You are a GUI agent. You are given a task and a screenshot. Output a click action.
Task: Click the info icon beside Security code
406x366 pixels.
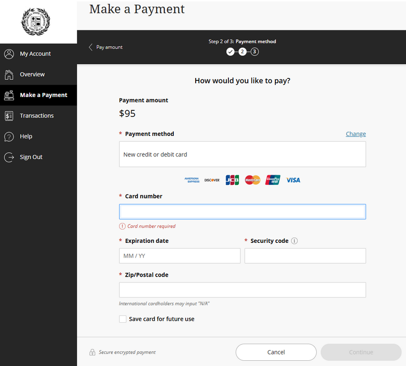[294, 241]
